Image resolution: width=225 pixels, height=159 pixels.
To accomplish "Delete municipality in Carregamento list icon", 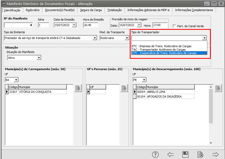I will [x=78, y=88].
